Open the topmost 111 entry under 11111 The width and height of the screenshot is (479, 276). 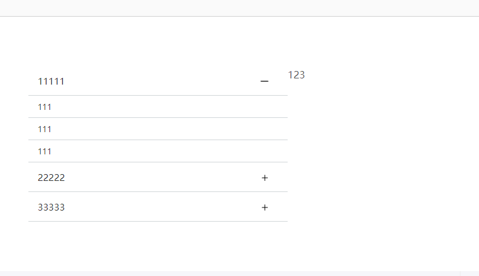click(x=44, y=107)
